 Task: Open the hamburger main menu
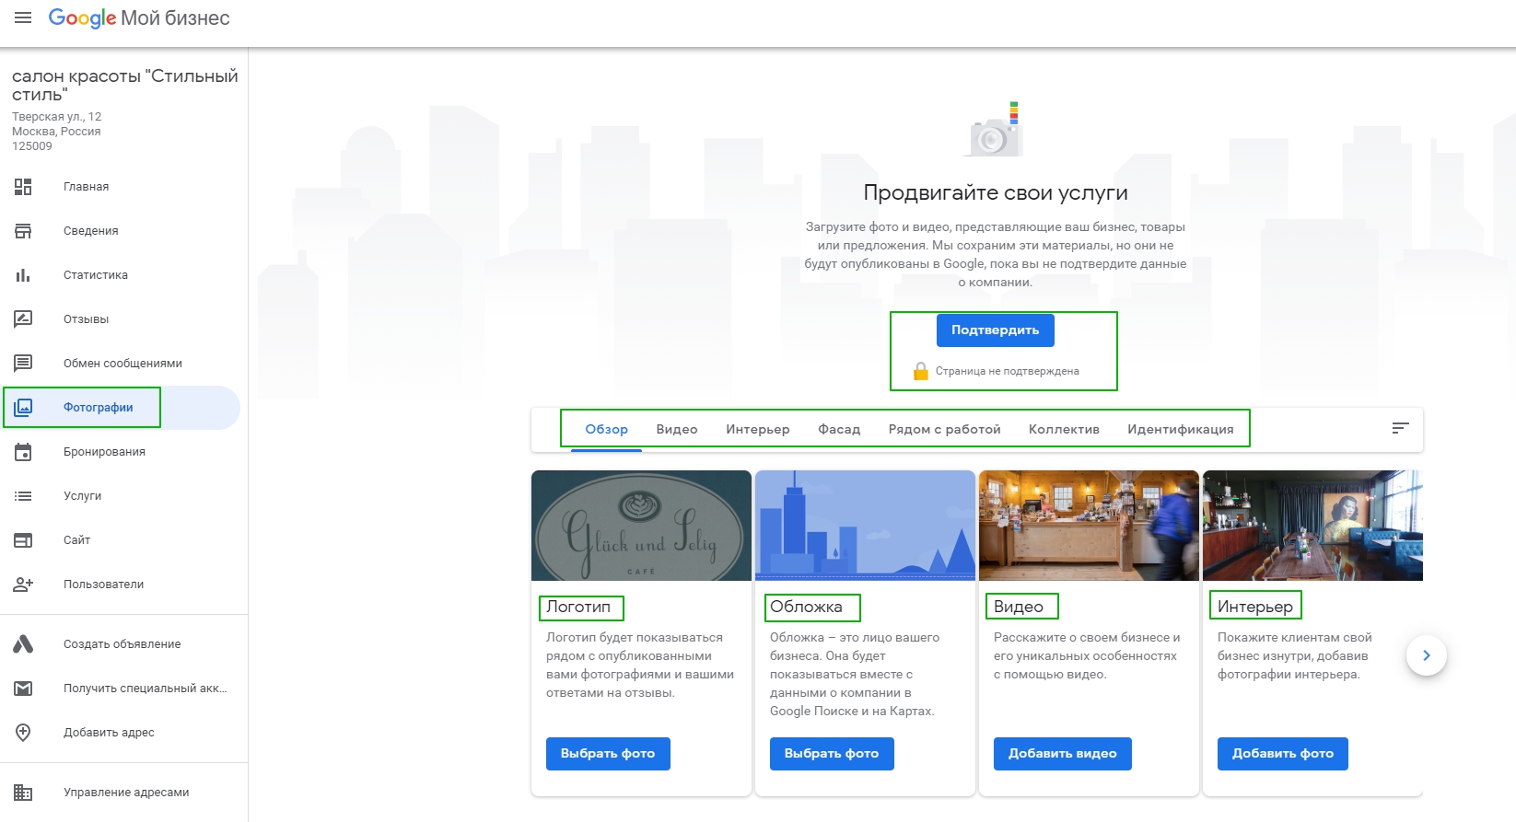coord(23,17)
